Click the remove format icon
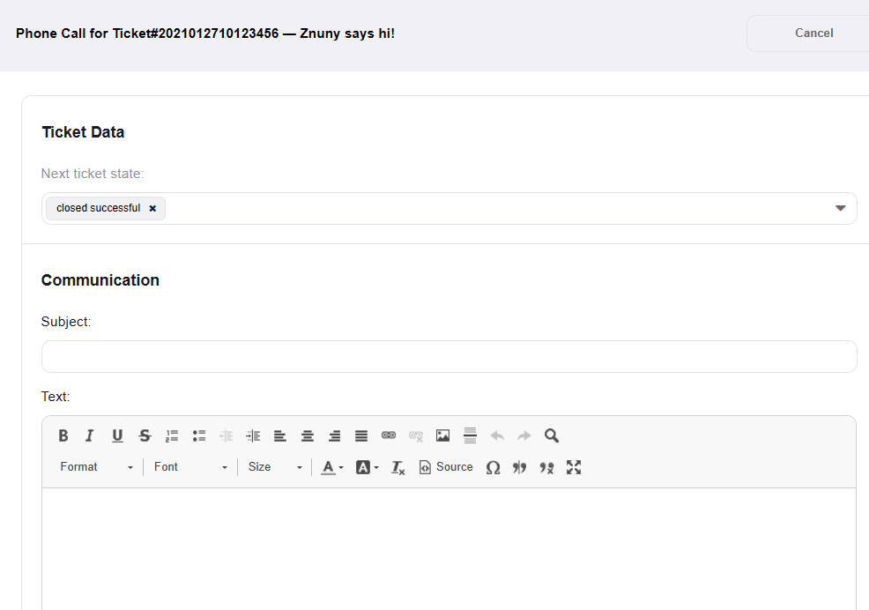869x610 pixels. tap(398, 467)
